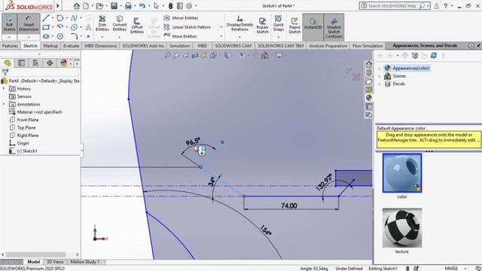Open the Quick Snaps dropdown arrow
This screenshot has width=482, height=271.
click(x=279, y=37)
